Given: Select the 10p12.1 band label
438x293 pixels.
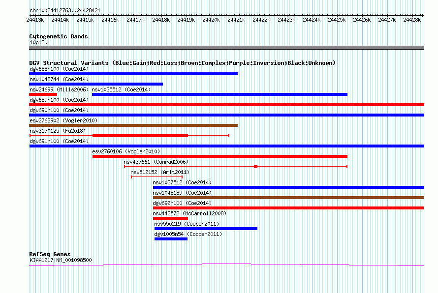Looking at the screenshot, I should (40, 42).
